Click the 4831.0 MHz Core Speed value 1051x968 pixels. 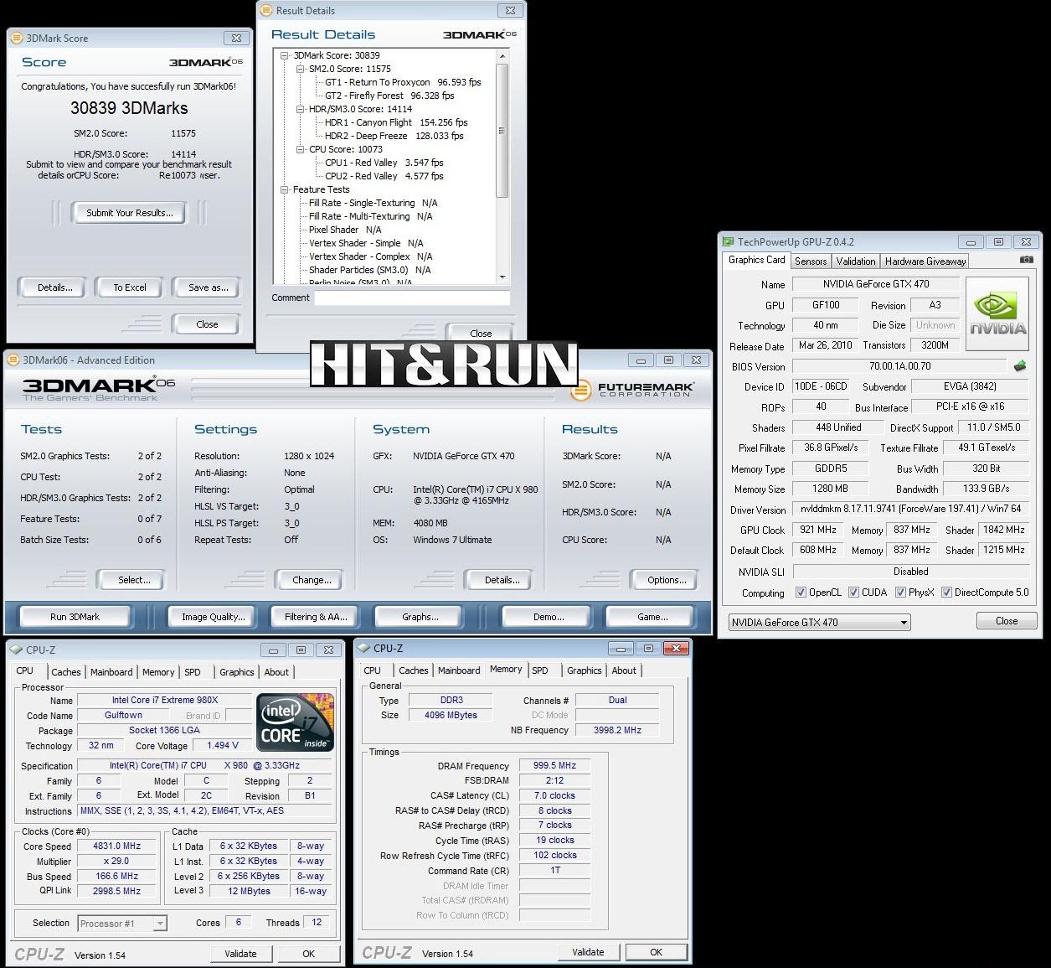pyautogui.click(x=116, y=846)
